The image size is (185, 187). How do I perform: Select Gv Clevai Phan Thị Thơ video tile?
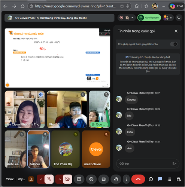click(x=25, y=110)
